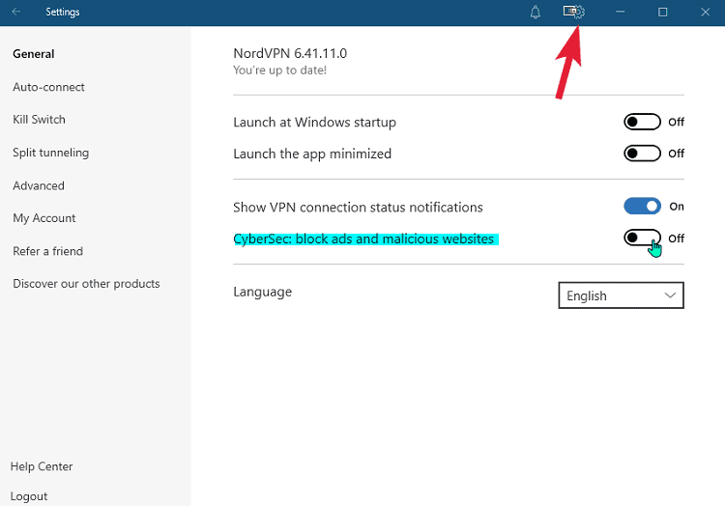Open the Help Center link
This screenshot has height=506, width=725.
[x=42, y=466]
